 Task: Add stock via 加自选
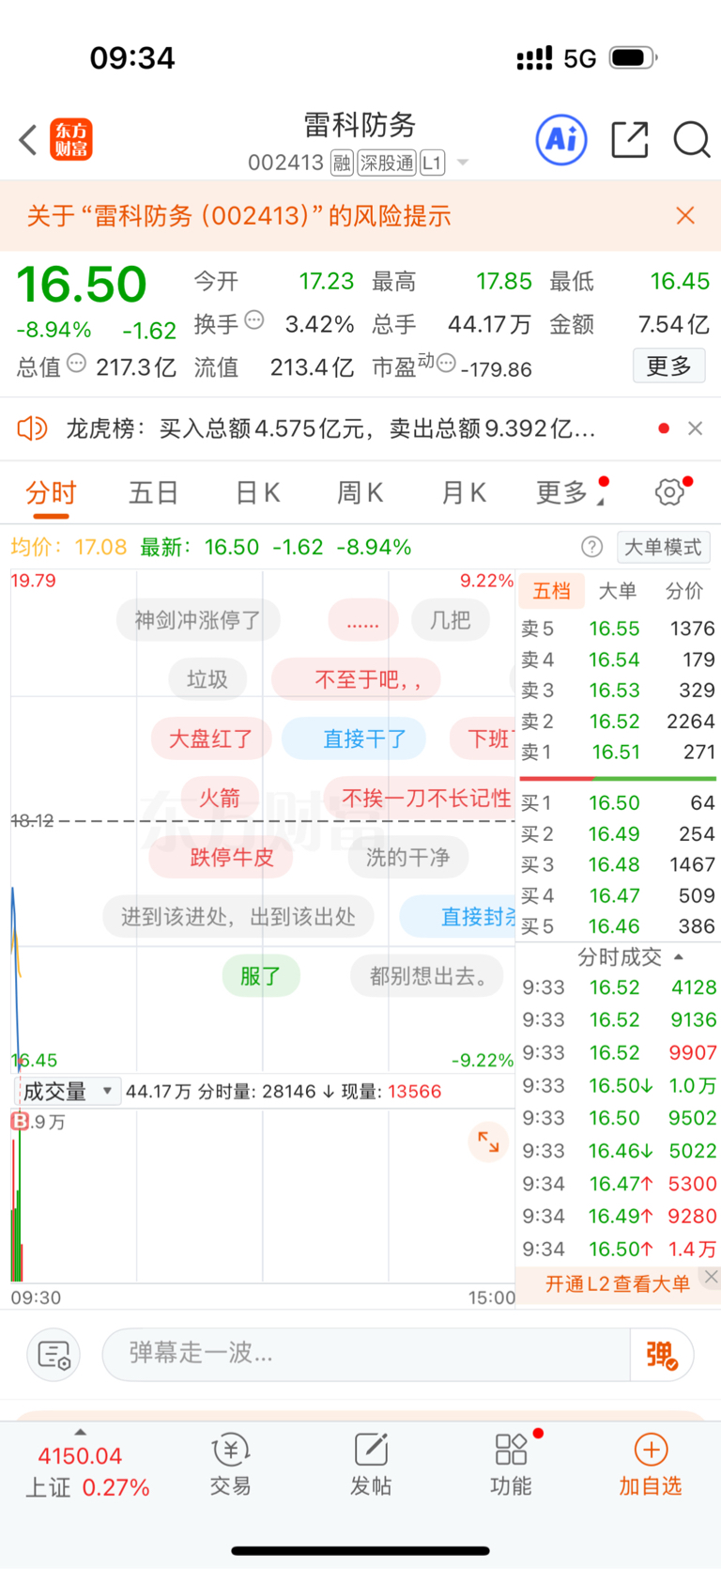tap(650, 1464)
